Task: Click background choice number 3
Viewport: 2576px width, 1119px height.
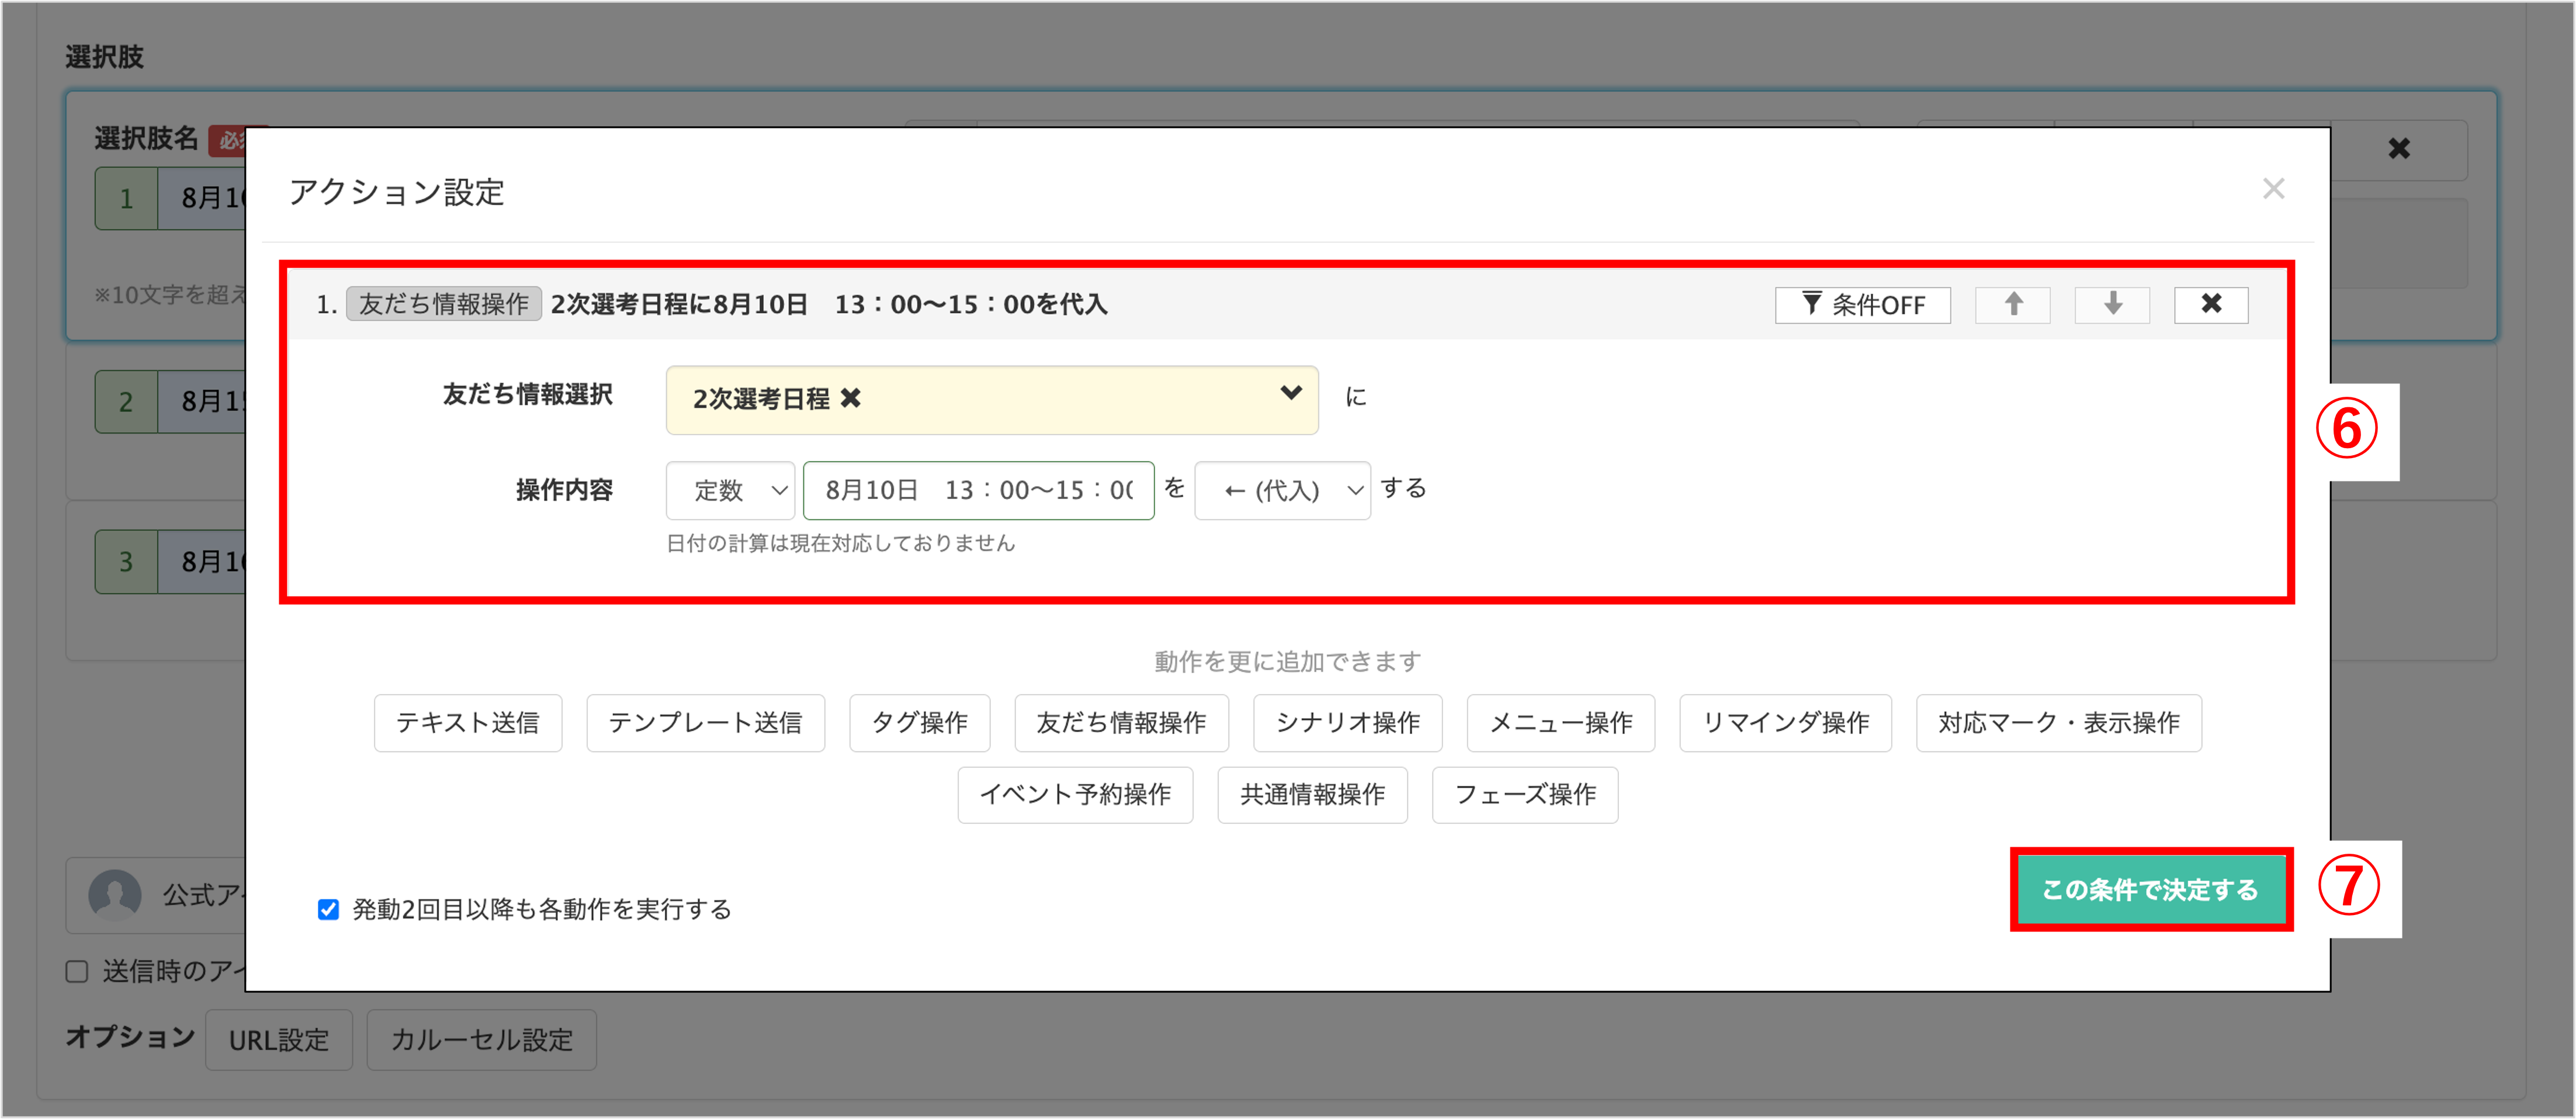Action: 126,562
